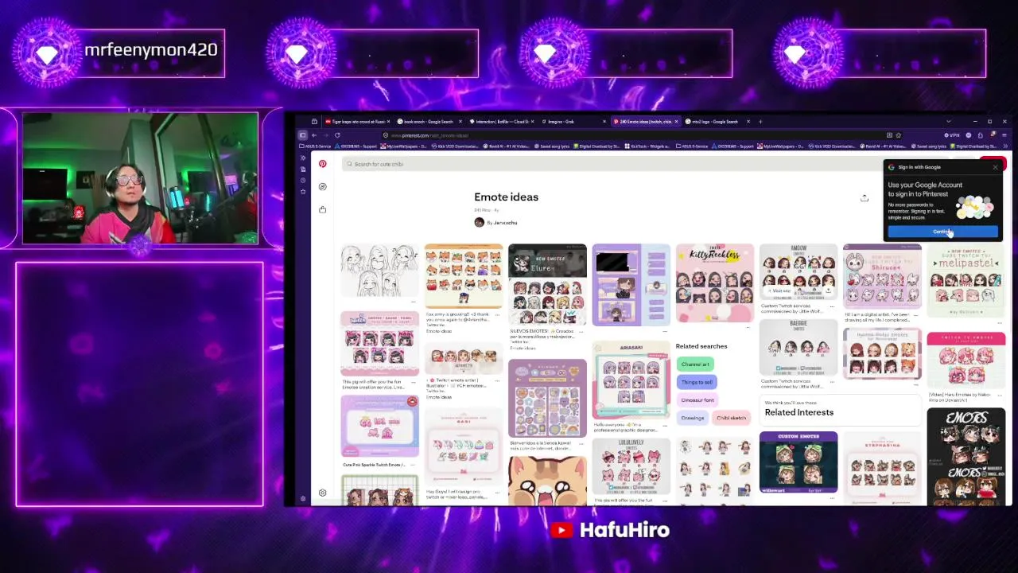
Task: Open the Ariasari purple-hair emotes pin
Action: pos(631,380)
